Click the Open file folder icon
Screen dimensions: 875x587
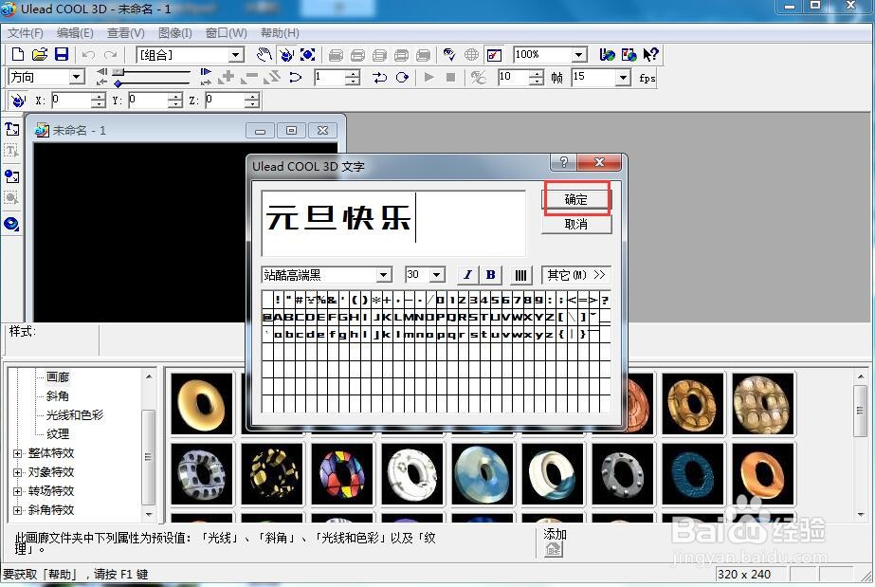(40, 54)
